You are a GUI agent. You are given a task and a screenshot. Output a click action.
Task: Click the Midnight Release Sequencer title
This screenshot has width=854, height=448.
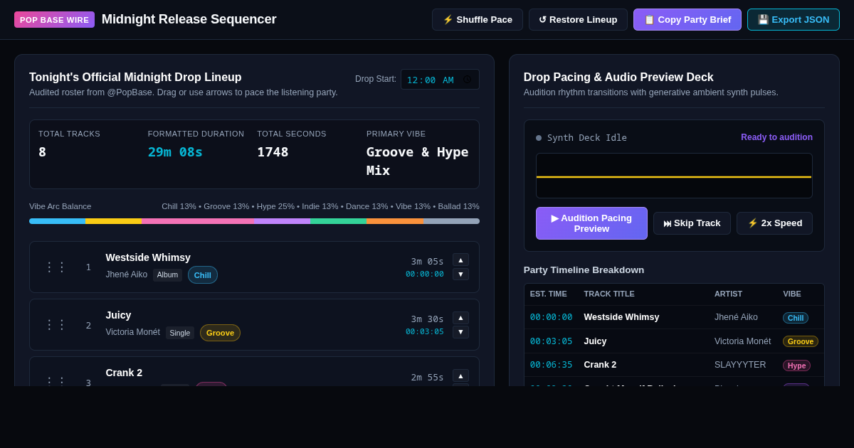tap(189, 19)
